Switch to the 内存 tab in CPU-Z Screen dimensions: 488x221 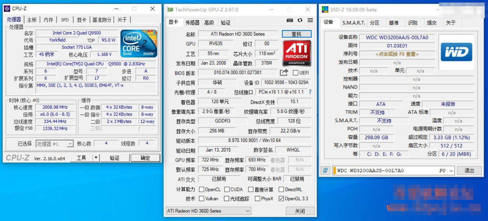click(x=49, y=20)
